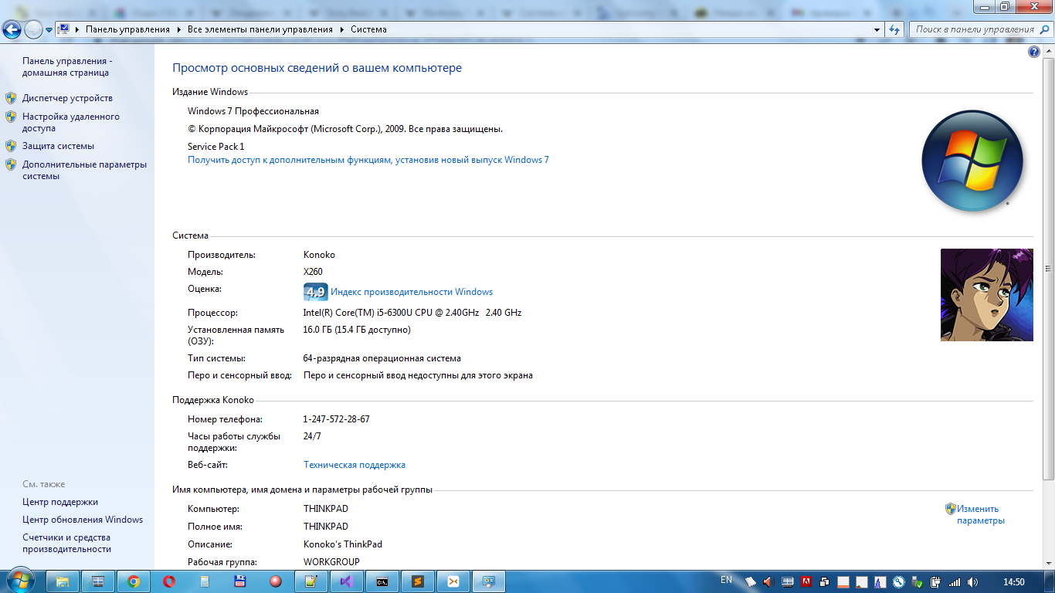Expand arrow after 'Панель управления' breadcrumb

tap(178, 29)
